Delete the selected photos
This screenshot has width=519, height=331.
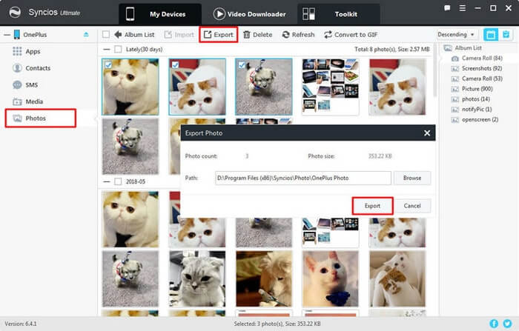click(x=258, y=34)
